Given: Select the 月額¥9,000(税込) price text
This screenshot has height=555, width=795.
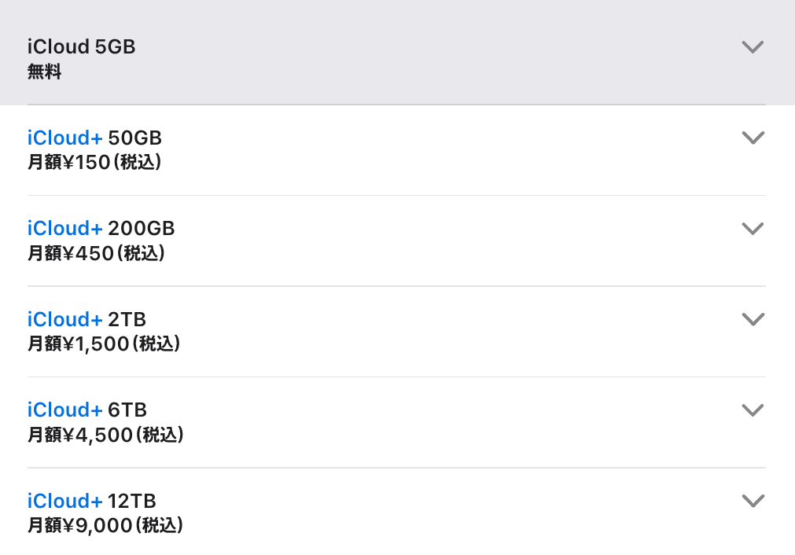Looking at the screenshot, I should point(105,525).
